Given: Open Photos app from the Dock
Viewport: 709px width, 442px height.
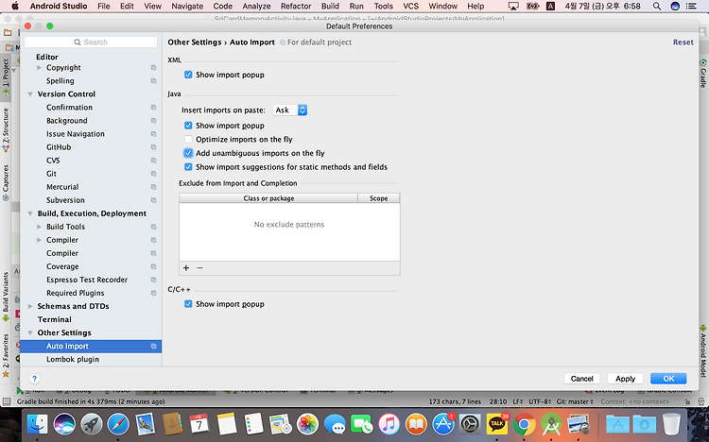Looking at the screenshot, I should click(307, 424).
